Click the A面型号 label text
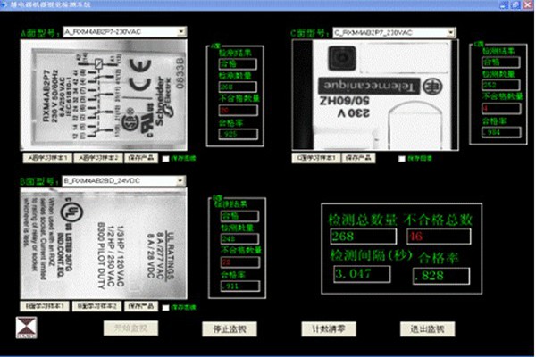 [x=41, y=33]
